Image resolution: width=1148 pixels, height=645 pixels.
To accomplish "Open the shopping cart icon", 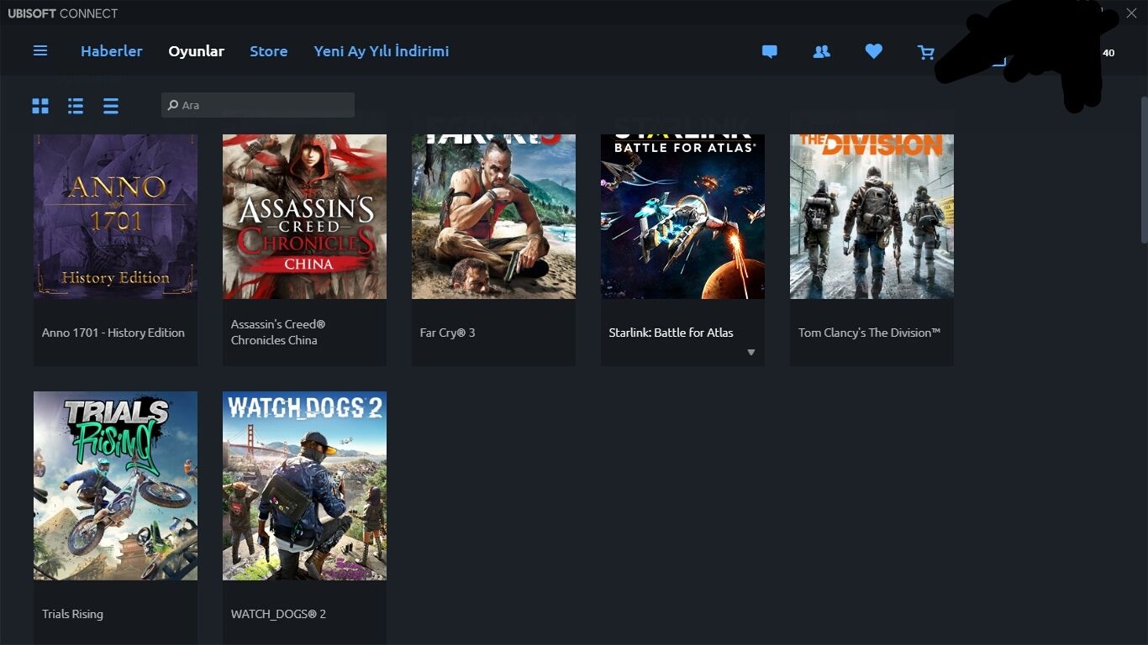I will tap(926, 53).
